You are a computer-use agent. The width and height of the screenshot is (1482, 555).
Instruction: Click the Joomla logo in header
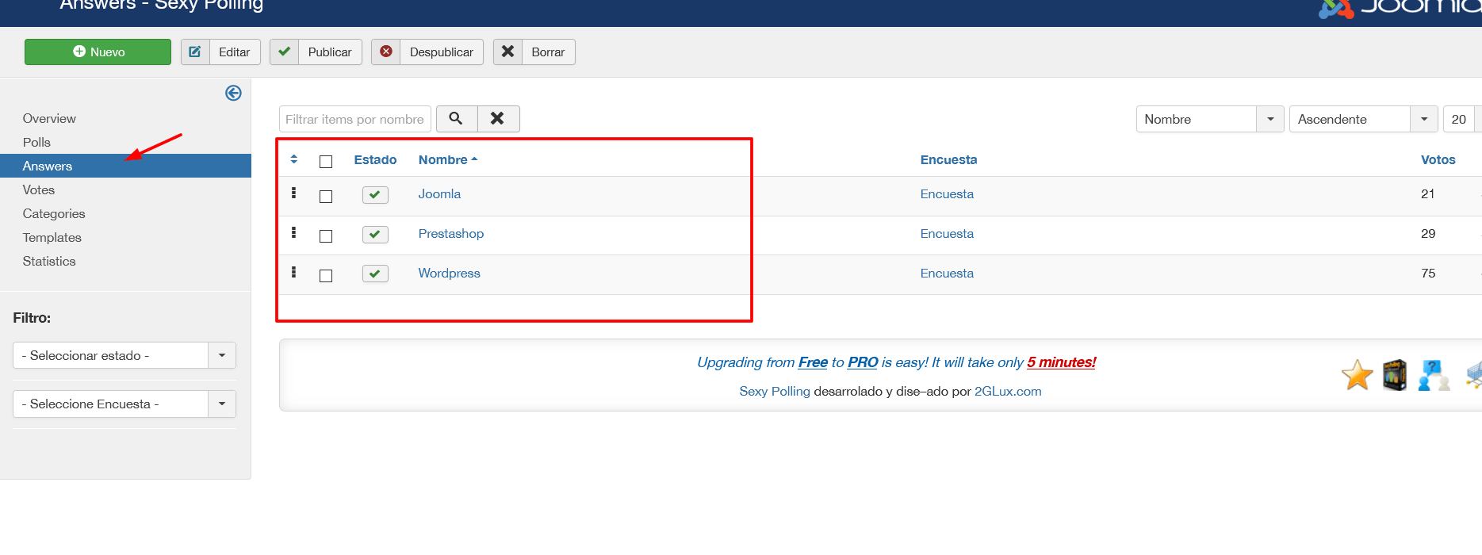pos(1400,8)
